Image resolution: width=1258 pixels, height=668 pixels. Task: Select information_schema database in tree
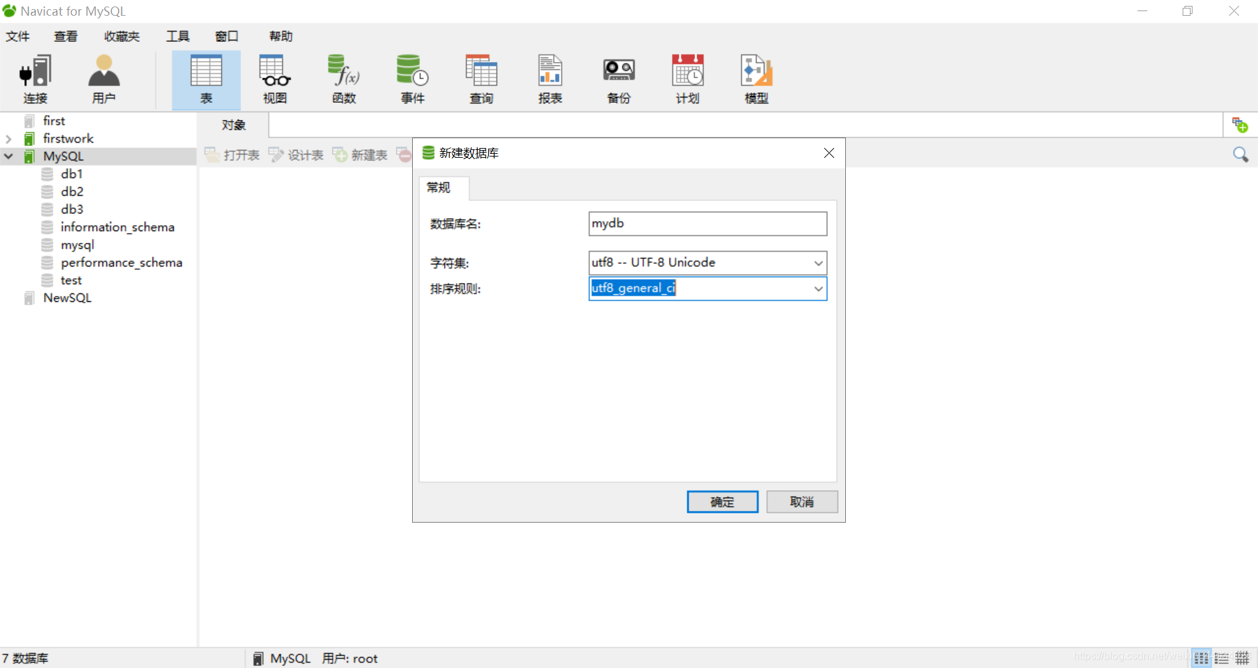(x=117, y=227)
